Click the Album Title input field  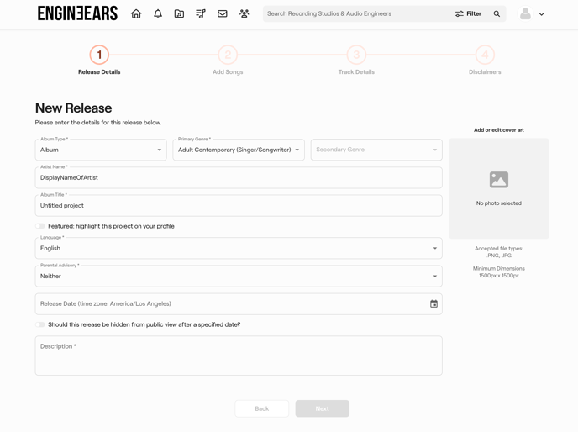click(x=239, y=205)
